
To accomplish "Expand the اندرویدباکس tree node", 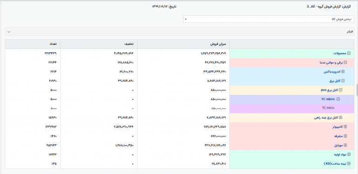I will click(x=343, y=71).
